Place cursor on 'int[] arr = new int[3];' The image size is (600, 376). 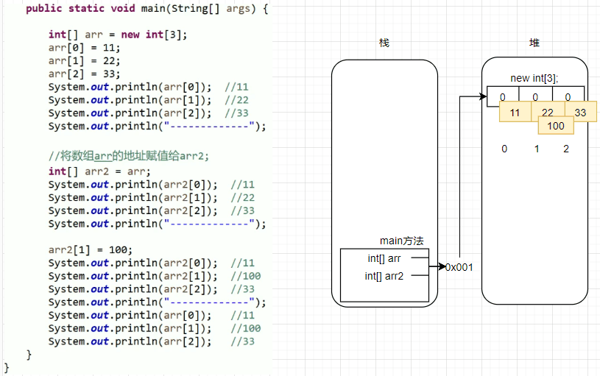coord(118,35)
